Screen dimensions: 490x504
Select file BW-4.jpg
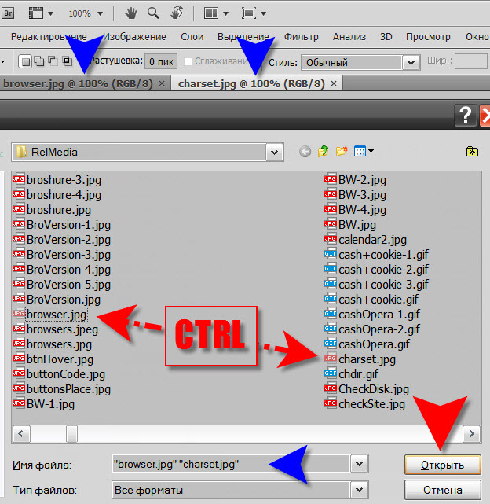coord(356,210)
